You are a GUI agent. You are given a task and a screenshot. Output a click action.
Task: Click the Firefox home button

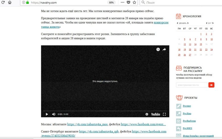click(x=10, y=3)
